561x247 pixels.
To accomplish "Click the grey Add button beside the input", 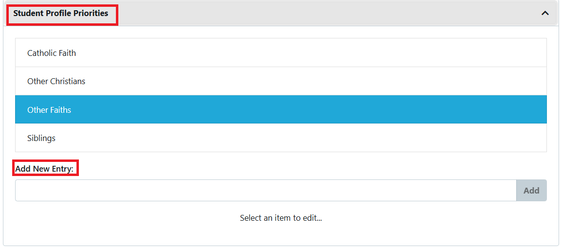I will (x=531, y=191).
